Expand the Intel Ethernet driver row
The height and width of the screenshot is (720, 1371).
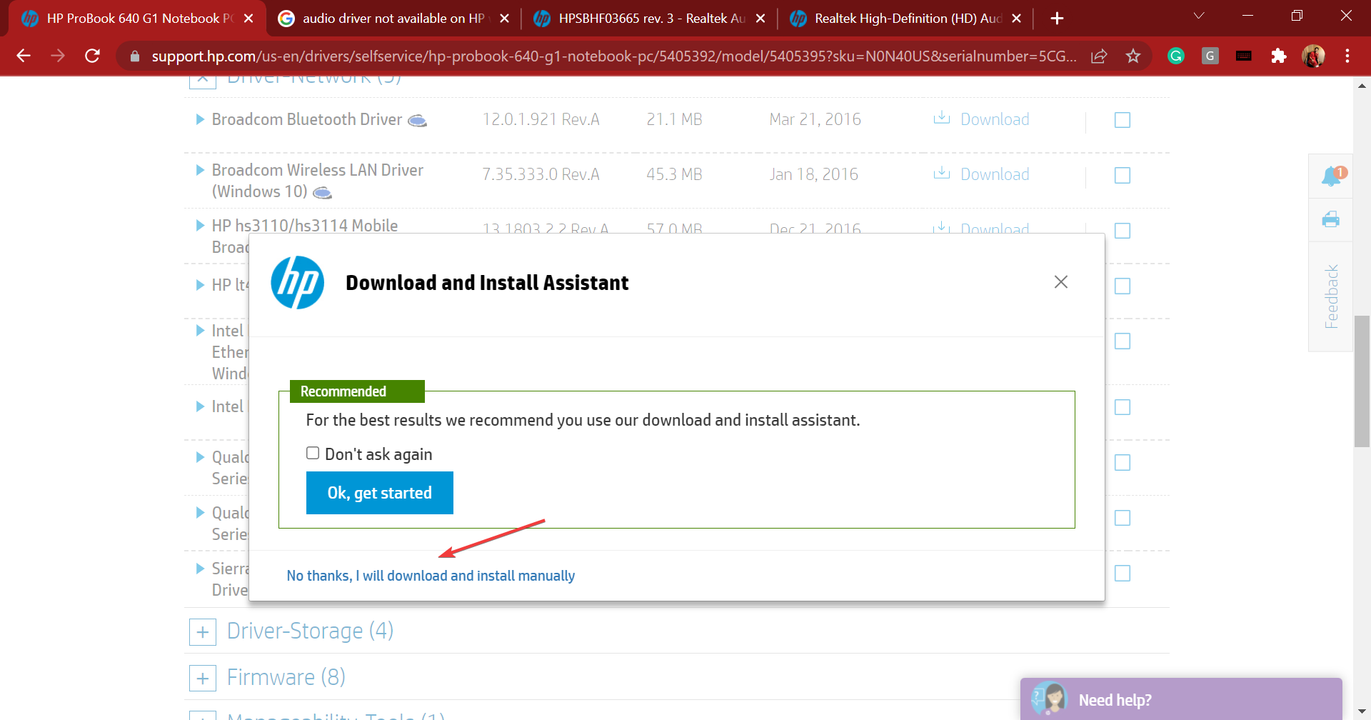[200, 331]
